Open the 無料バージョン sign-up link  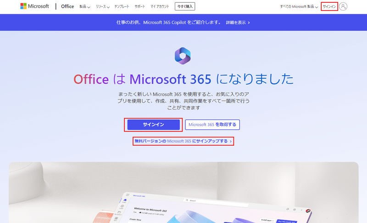[183, 141]
